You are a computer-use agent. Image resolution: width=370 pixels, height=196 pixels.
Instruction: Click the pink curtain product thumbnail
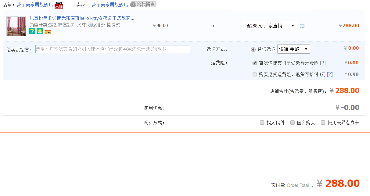(16, 26)
